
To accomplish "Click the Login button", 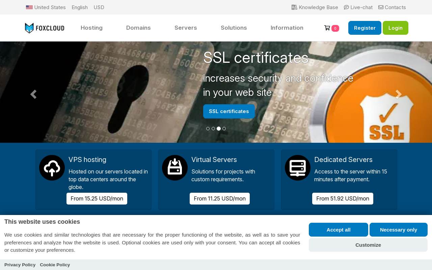I will point(396,28).
